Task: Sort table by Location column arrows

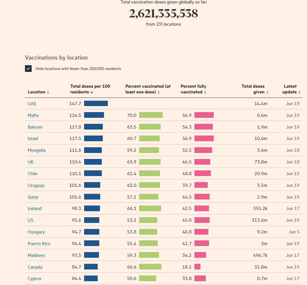Action: pos(48,92)
